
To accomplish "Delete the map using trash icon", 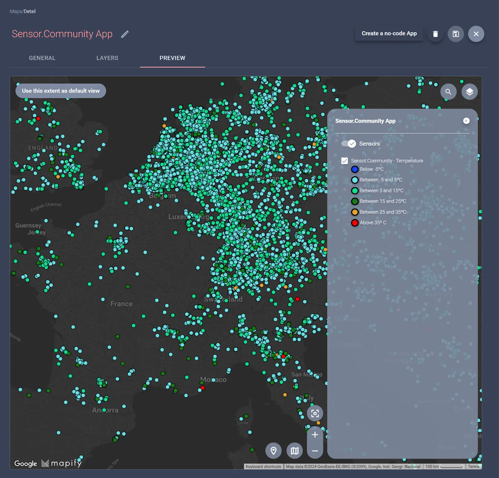I will (x=435, y=34).
